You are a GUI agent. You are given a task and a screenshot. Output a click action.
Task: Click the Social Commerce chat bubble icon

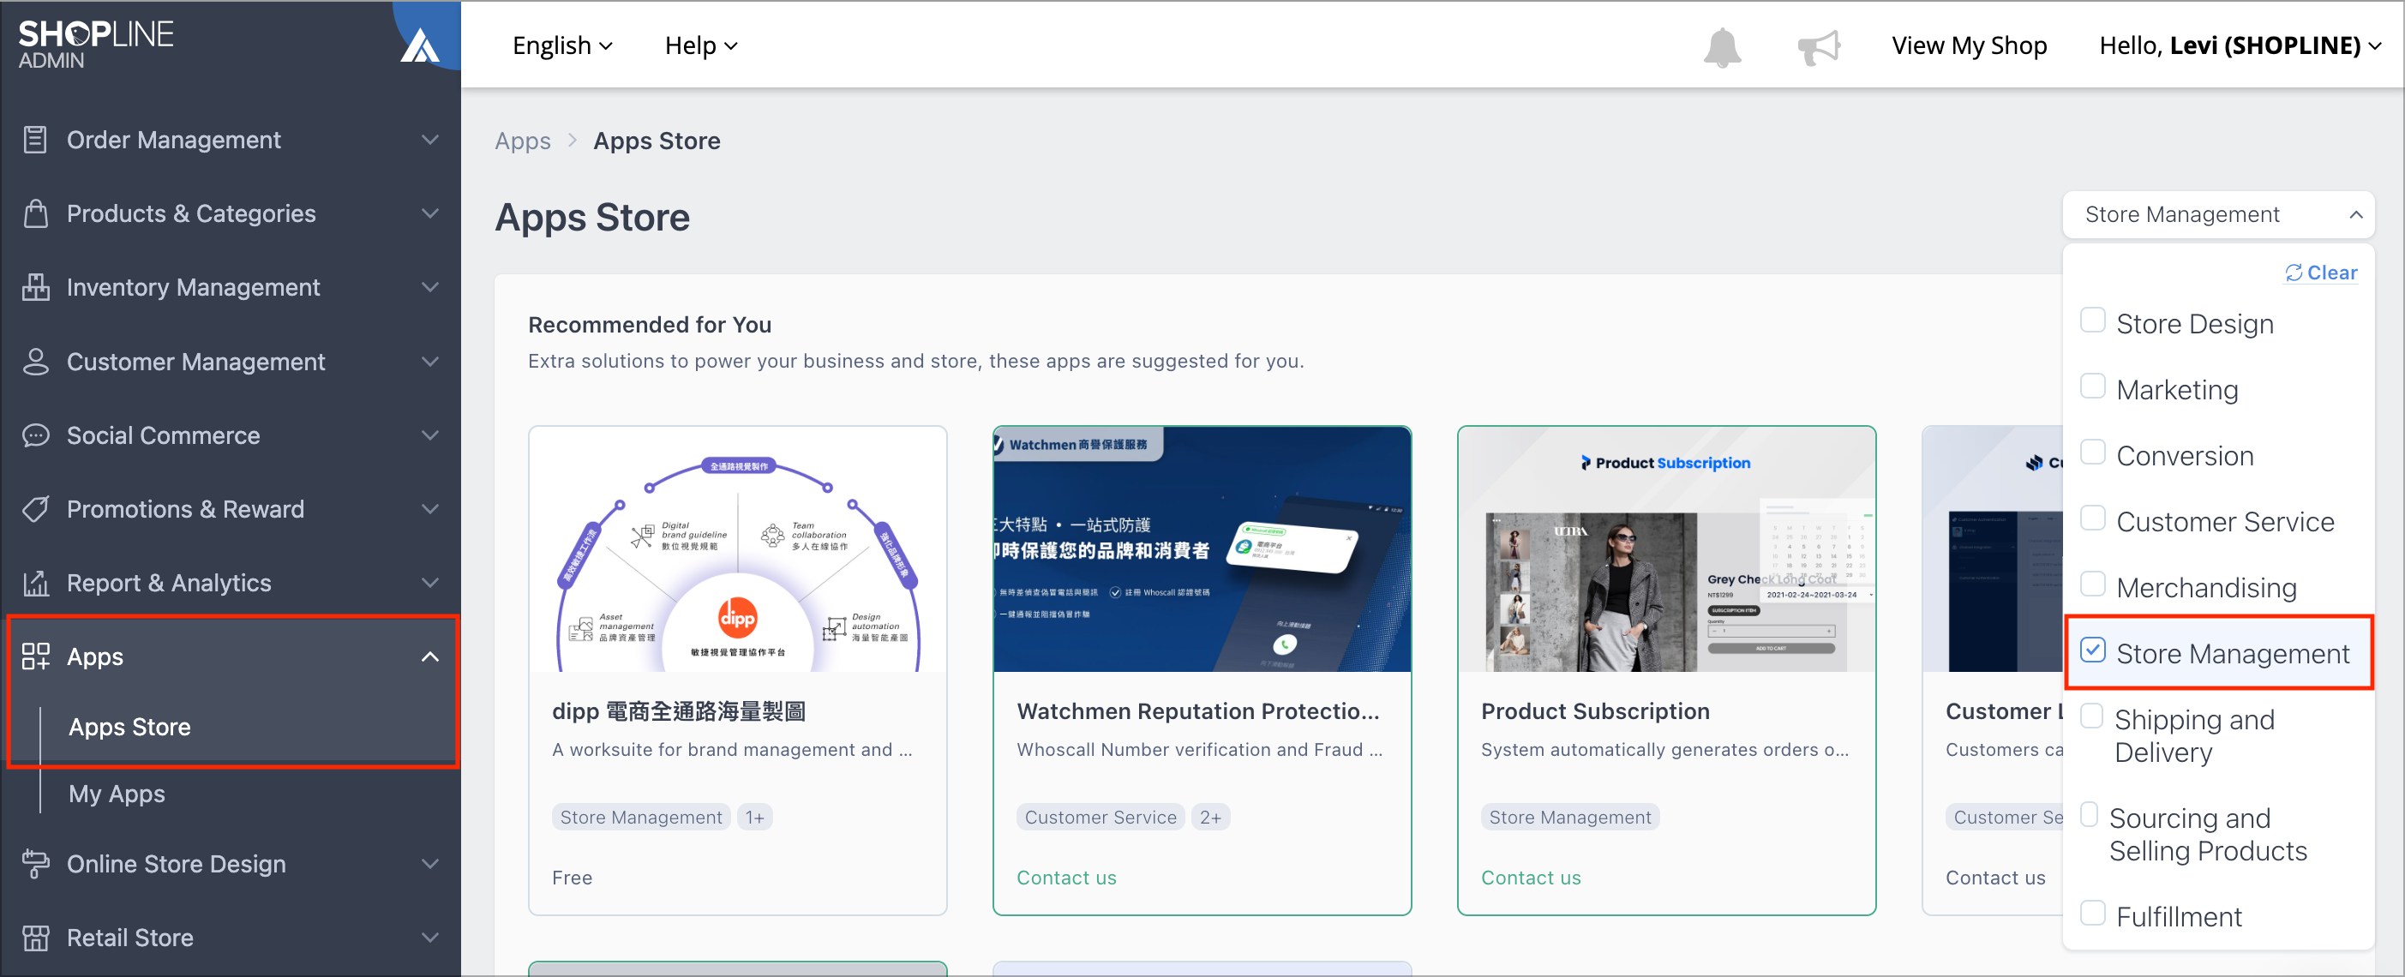click(x=35, y=435)
